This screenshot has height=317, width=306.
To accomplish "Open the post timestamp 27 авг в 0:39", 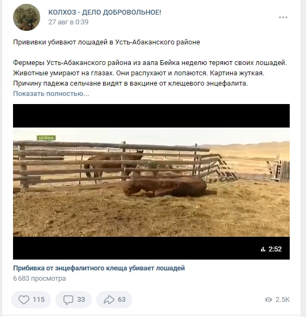I will pyautogui.click(x=68, y=22).
